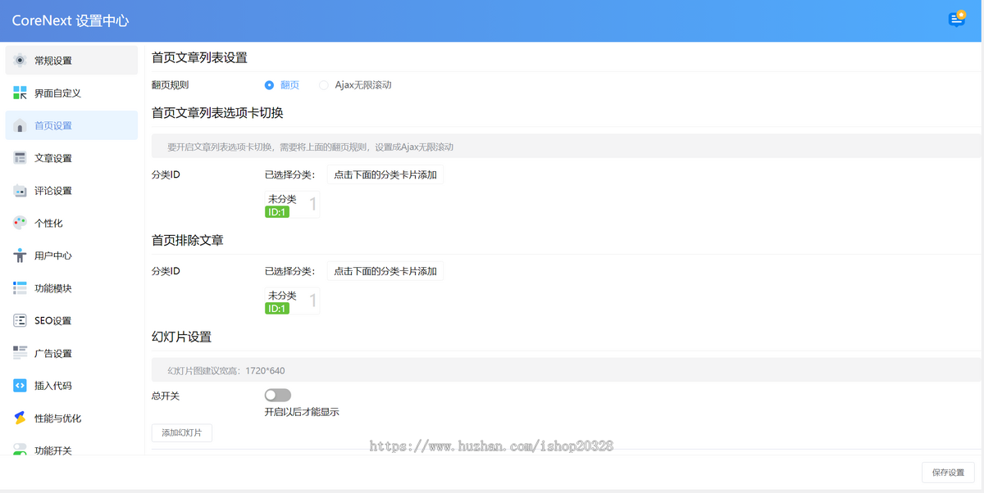Screen dimensions: 984x493
Task: Open 常规设置 menu item
Action: pos(71,61)
